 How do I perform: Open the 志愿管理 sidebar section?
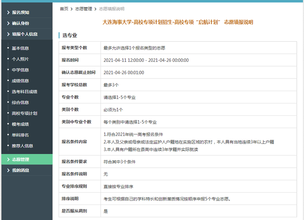pyautogui.click(x=27, y=159)
